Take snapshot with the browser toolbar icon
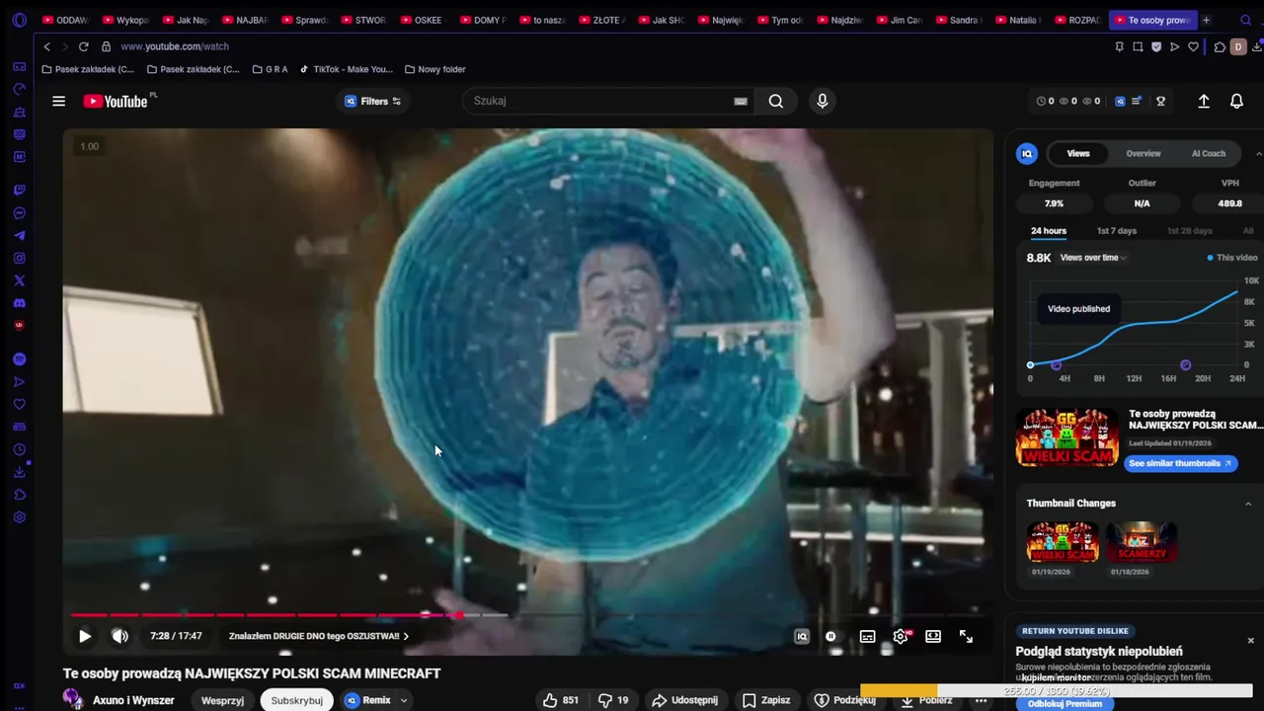Image resolution: width=1264 pixels, height=711 pixels. point(1138,46)
